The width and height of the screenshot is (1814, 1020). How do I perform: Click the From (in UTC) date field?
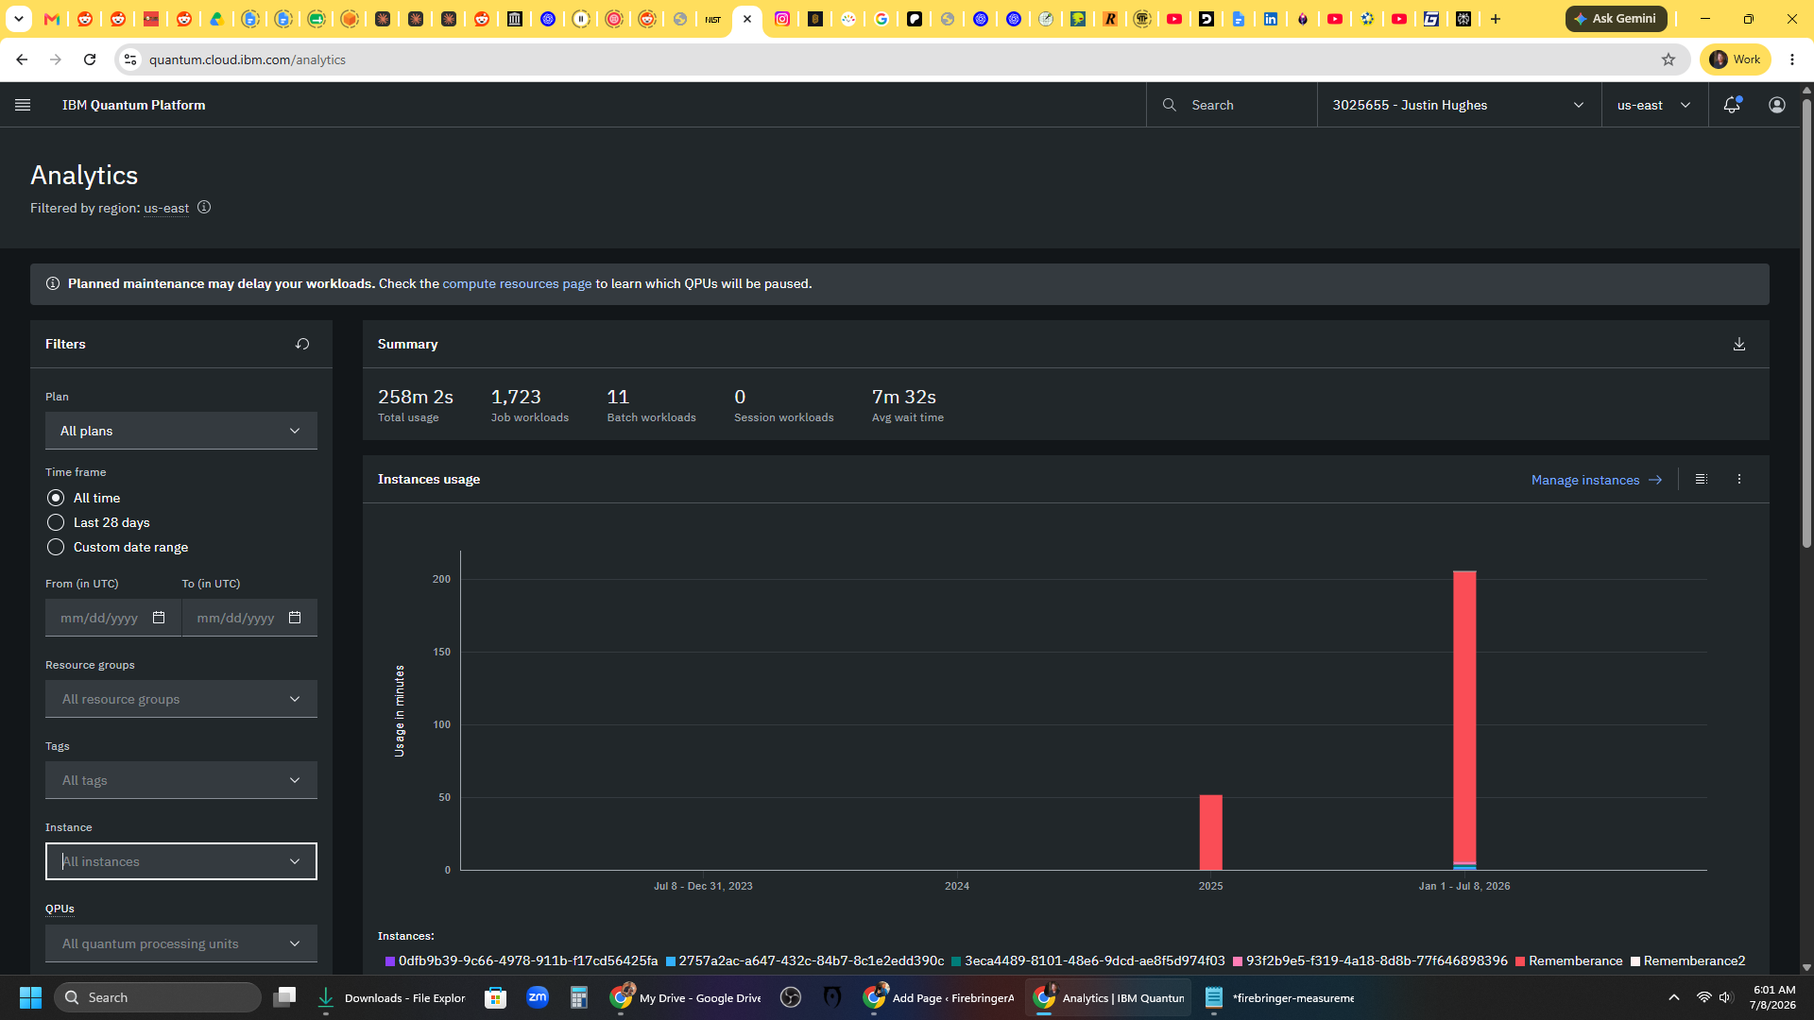point(113,618)
